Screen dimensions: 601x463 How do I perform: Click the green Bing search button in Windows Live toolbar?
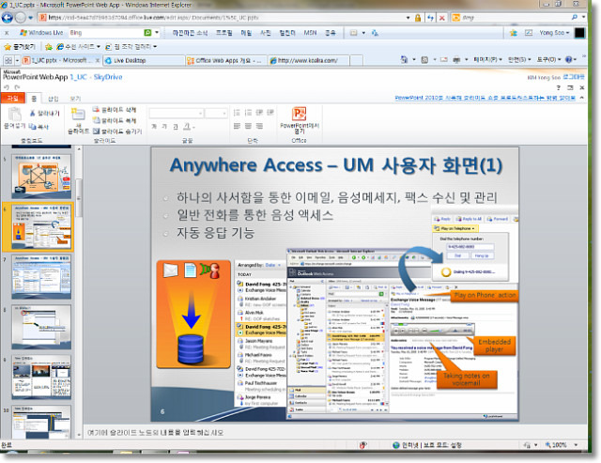pos(147,33)
